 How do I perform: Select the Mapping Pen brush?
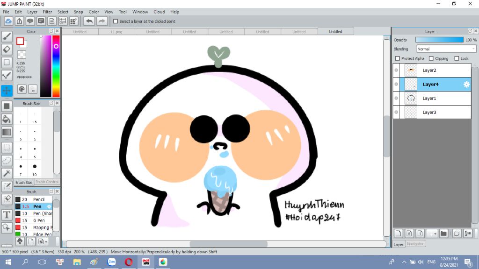[x=34, y=227]
